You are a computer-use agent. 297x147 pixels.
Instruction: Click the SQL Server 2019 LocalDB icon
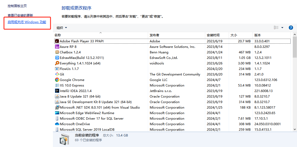(x=57, y=129)
